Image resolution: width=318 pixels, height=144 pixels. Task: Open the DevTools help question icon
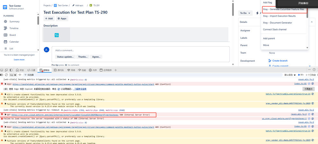(x=314, y=70)
